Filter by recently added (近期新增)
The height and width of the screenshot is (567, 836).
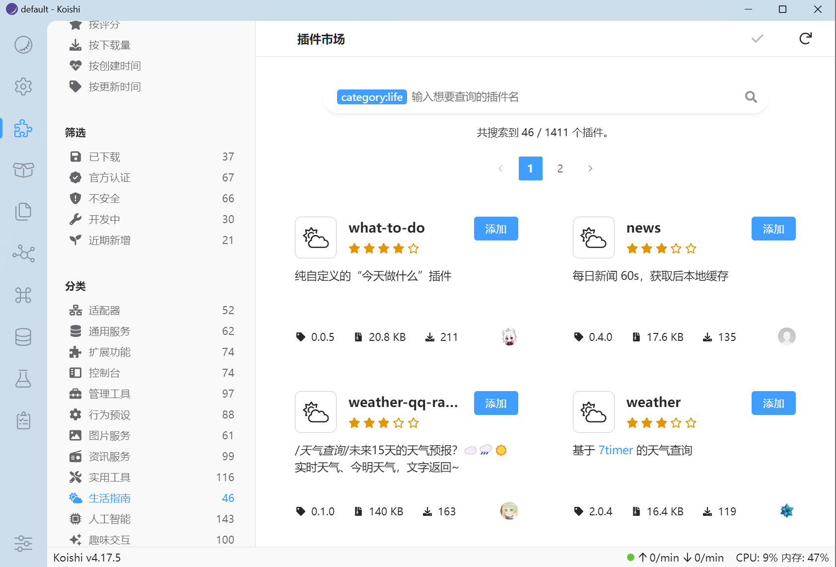tap(151, 241)
